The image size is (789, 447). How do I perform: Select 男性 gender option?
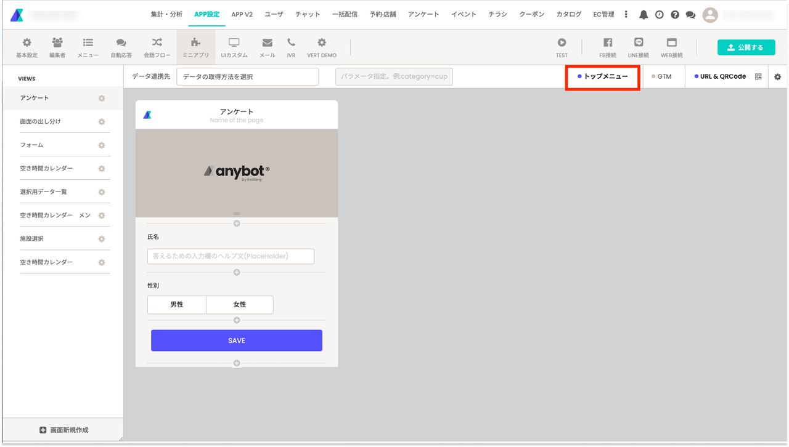[177, 305]
